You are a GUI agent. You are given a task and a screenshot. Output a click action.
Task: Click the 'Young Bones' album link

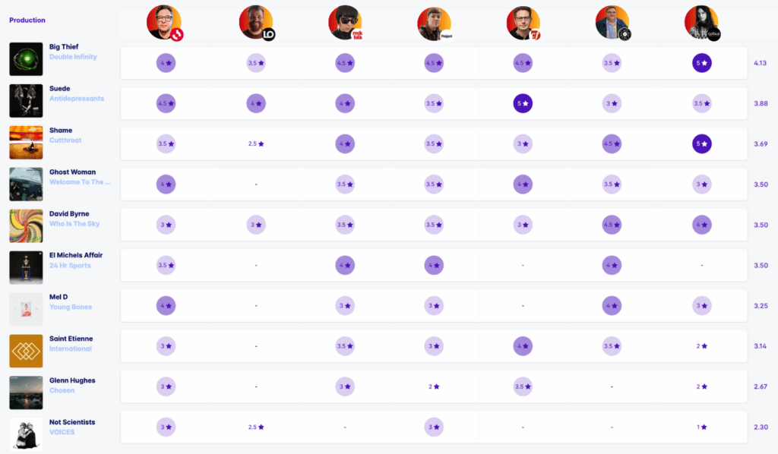(71, 307)
